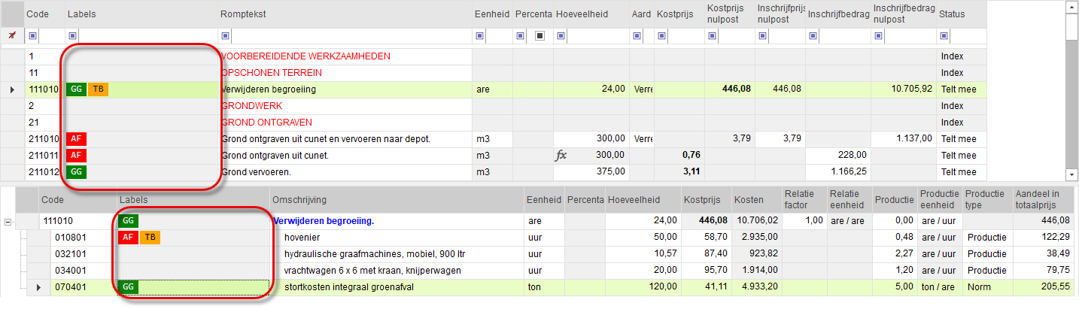The width and height of the screenshot is (1079, 309).
Task: Sort by Code column header in top grid
Action: point(44,14)
